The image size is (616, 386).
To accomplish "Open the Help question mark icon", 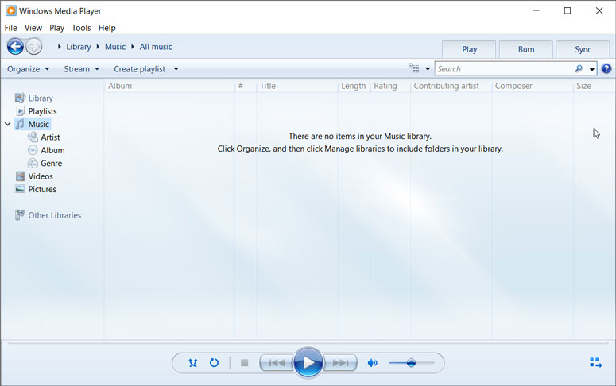I will pos(606,69).
